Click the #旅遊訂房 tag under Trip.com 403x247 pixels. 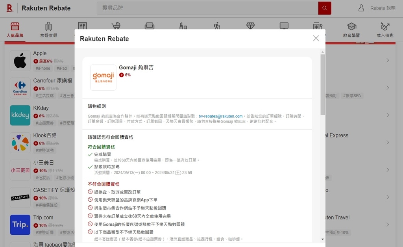(x=45, y=232)
